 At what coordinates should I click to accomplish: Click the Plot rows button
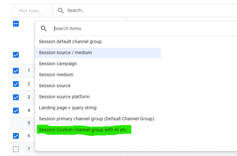(29, 11)
